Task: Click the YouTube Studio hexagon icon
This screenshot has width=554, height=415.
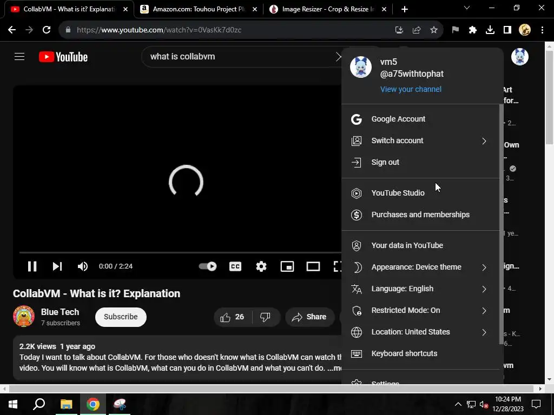Action: point(356,193)
